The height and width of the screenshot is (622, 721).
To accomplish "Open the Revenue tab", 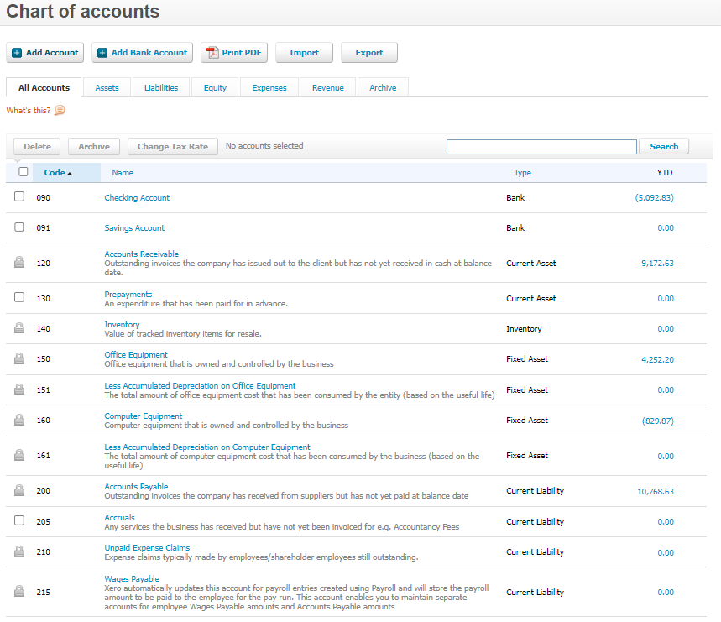I will (x=327, y=86).
